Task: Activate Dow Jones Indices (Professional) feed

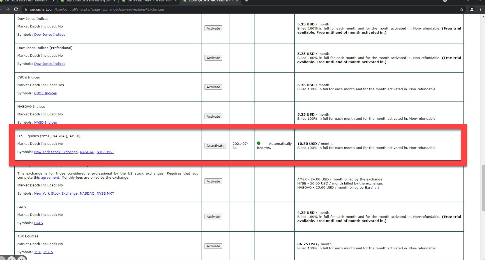Action: point(213,58)
